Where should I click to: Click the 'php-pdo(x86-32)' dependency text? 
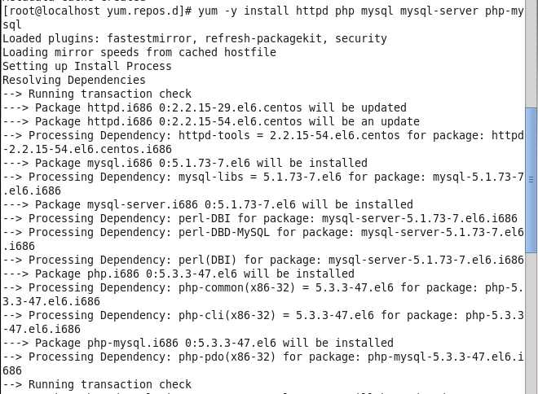(x=227, y=357)
